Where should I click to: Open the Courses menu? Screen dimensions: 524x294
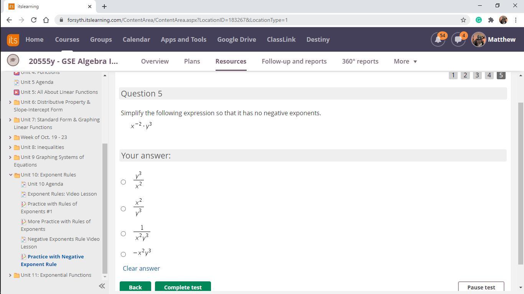67,39
